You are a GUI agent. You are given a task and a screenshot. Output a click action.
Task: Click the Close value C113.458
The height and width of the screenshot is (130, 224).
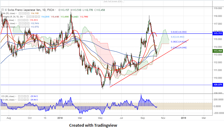click(100, 10)
